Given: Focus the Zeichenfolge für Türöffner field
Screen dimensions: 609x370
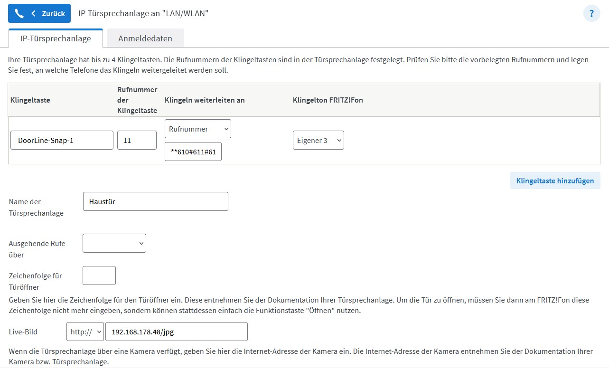Looking at the screenshot, I should click(x=99, y=275).
